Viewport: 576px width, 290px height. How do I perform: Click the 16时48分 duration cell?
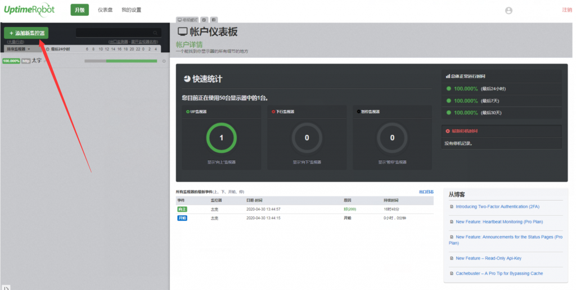click(x=391, y=209)
